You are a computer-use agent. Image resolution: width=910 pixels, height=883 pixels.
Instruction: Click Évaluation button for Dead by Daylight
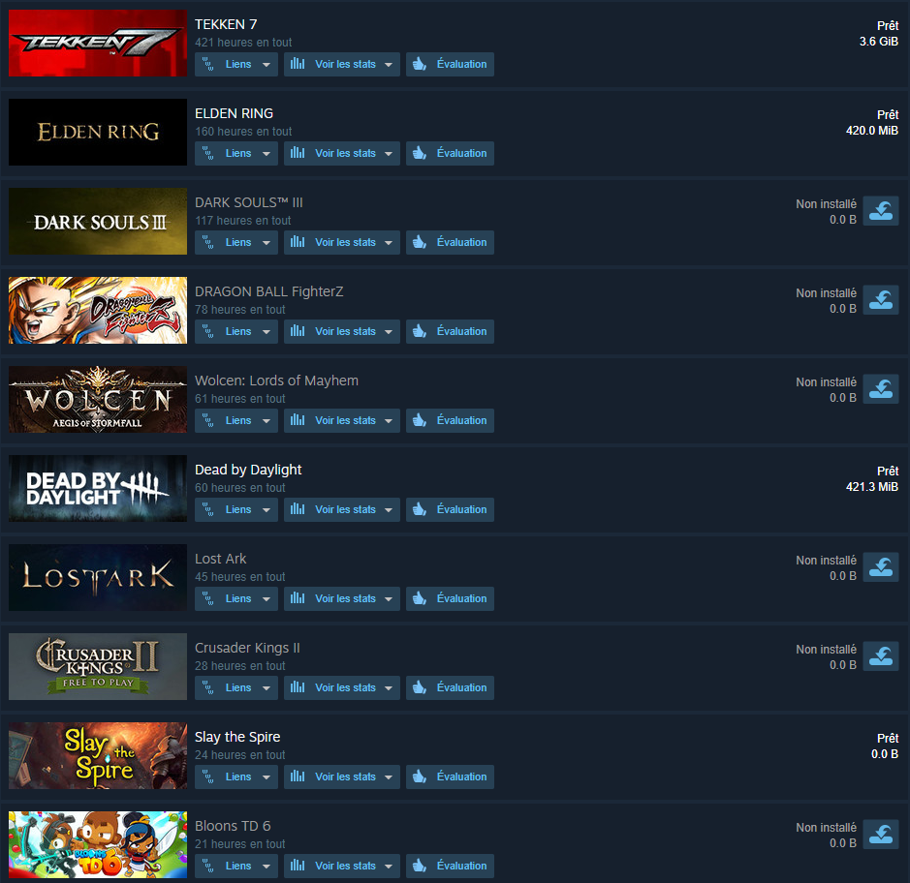pos(450,509)
